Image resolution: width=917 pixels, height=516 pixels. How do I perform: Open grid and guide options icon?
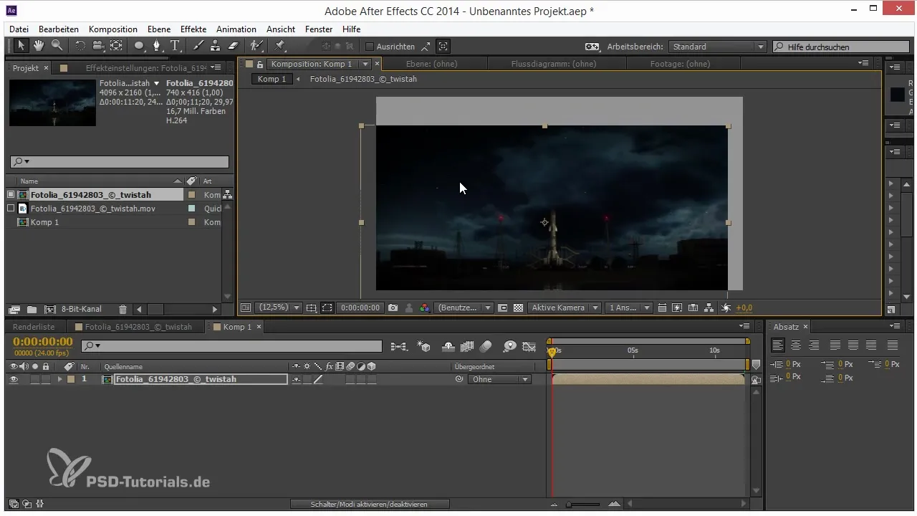coord(312,307)
